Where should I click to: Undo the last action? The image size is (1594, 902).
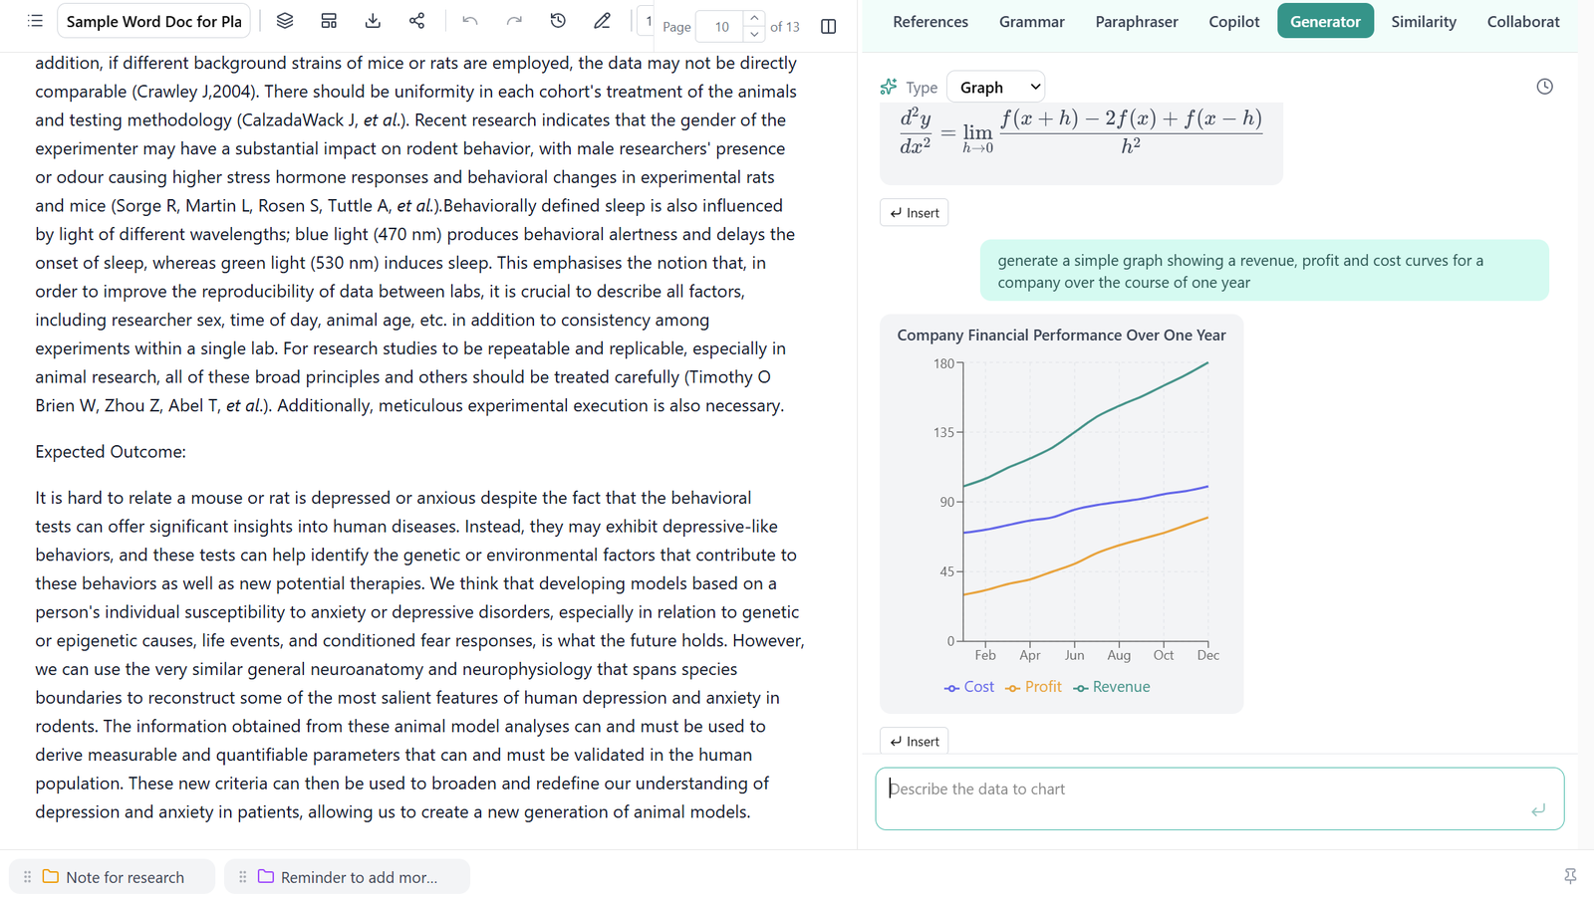click(470, 21)
